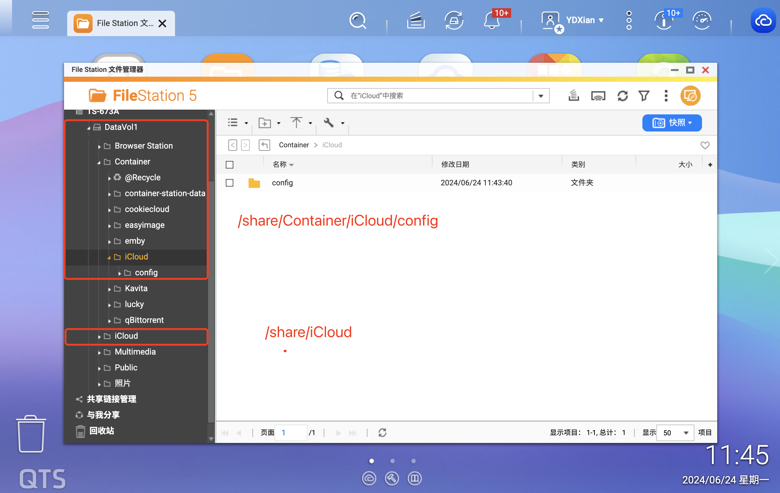Open the search options dropdown arrow
This screenshot has width=780, height=493.
pos(541,96)
